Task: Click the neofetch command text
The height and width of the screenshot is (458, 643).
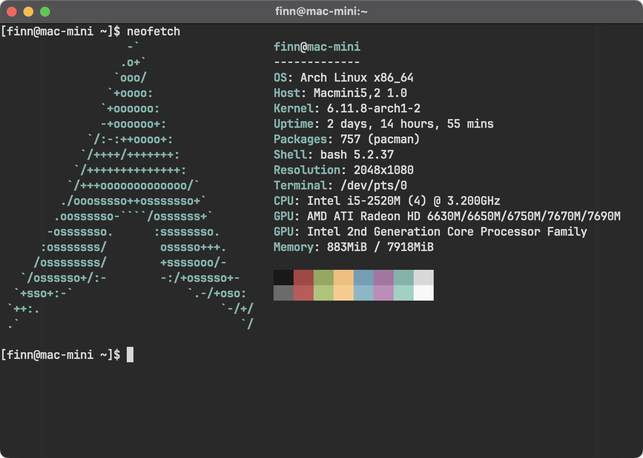Action: pyautogui.click(x=153, y=32)
